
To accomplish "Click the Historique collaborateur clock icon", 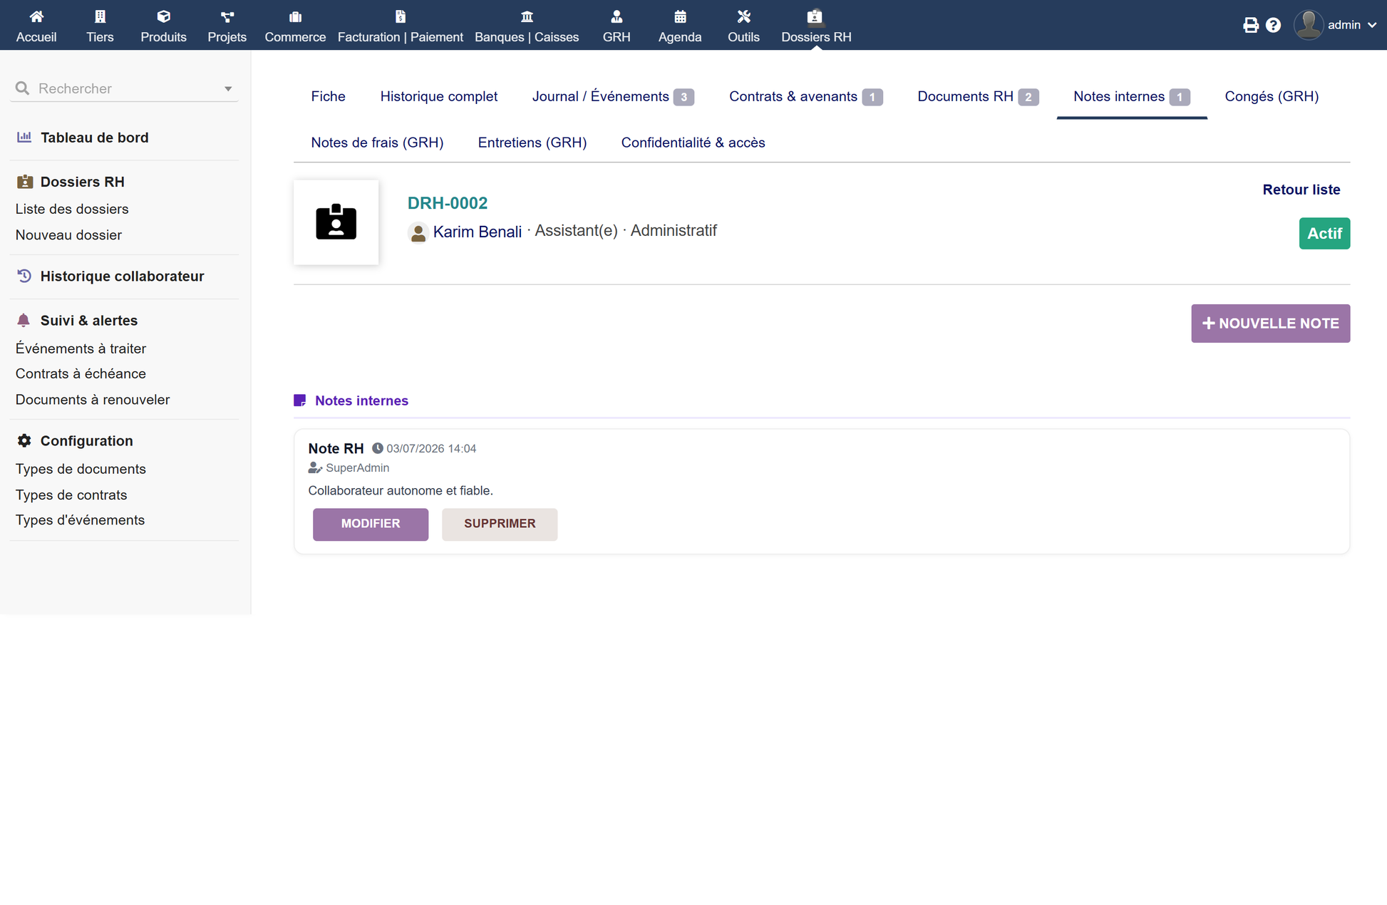I will click(24, 276).
